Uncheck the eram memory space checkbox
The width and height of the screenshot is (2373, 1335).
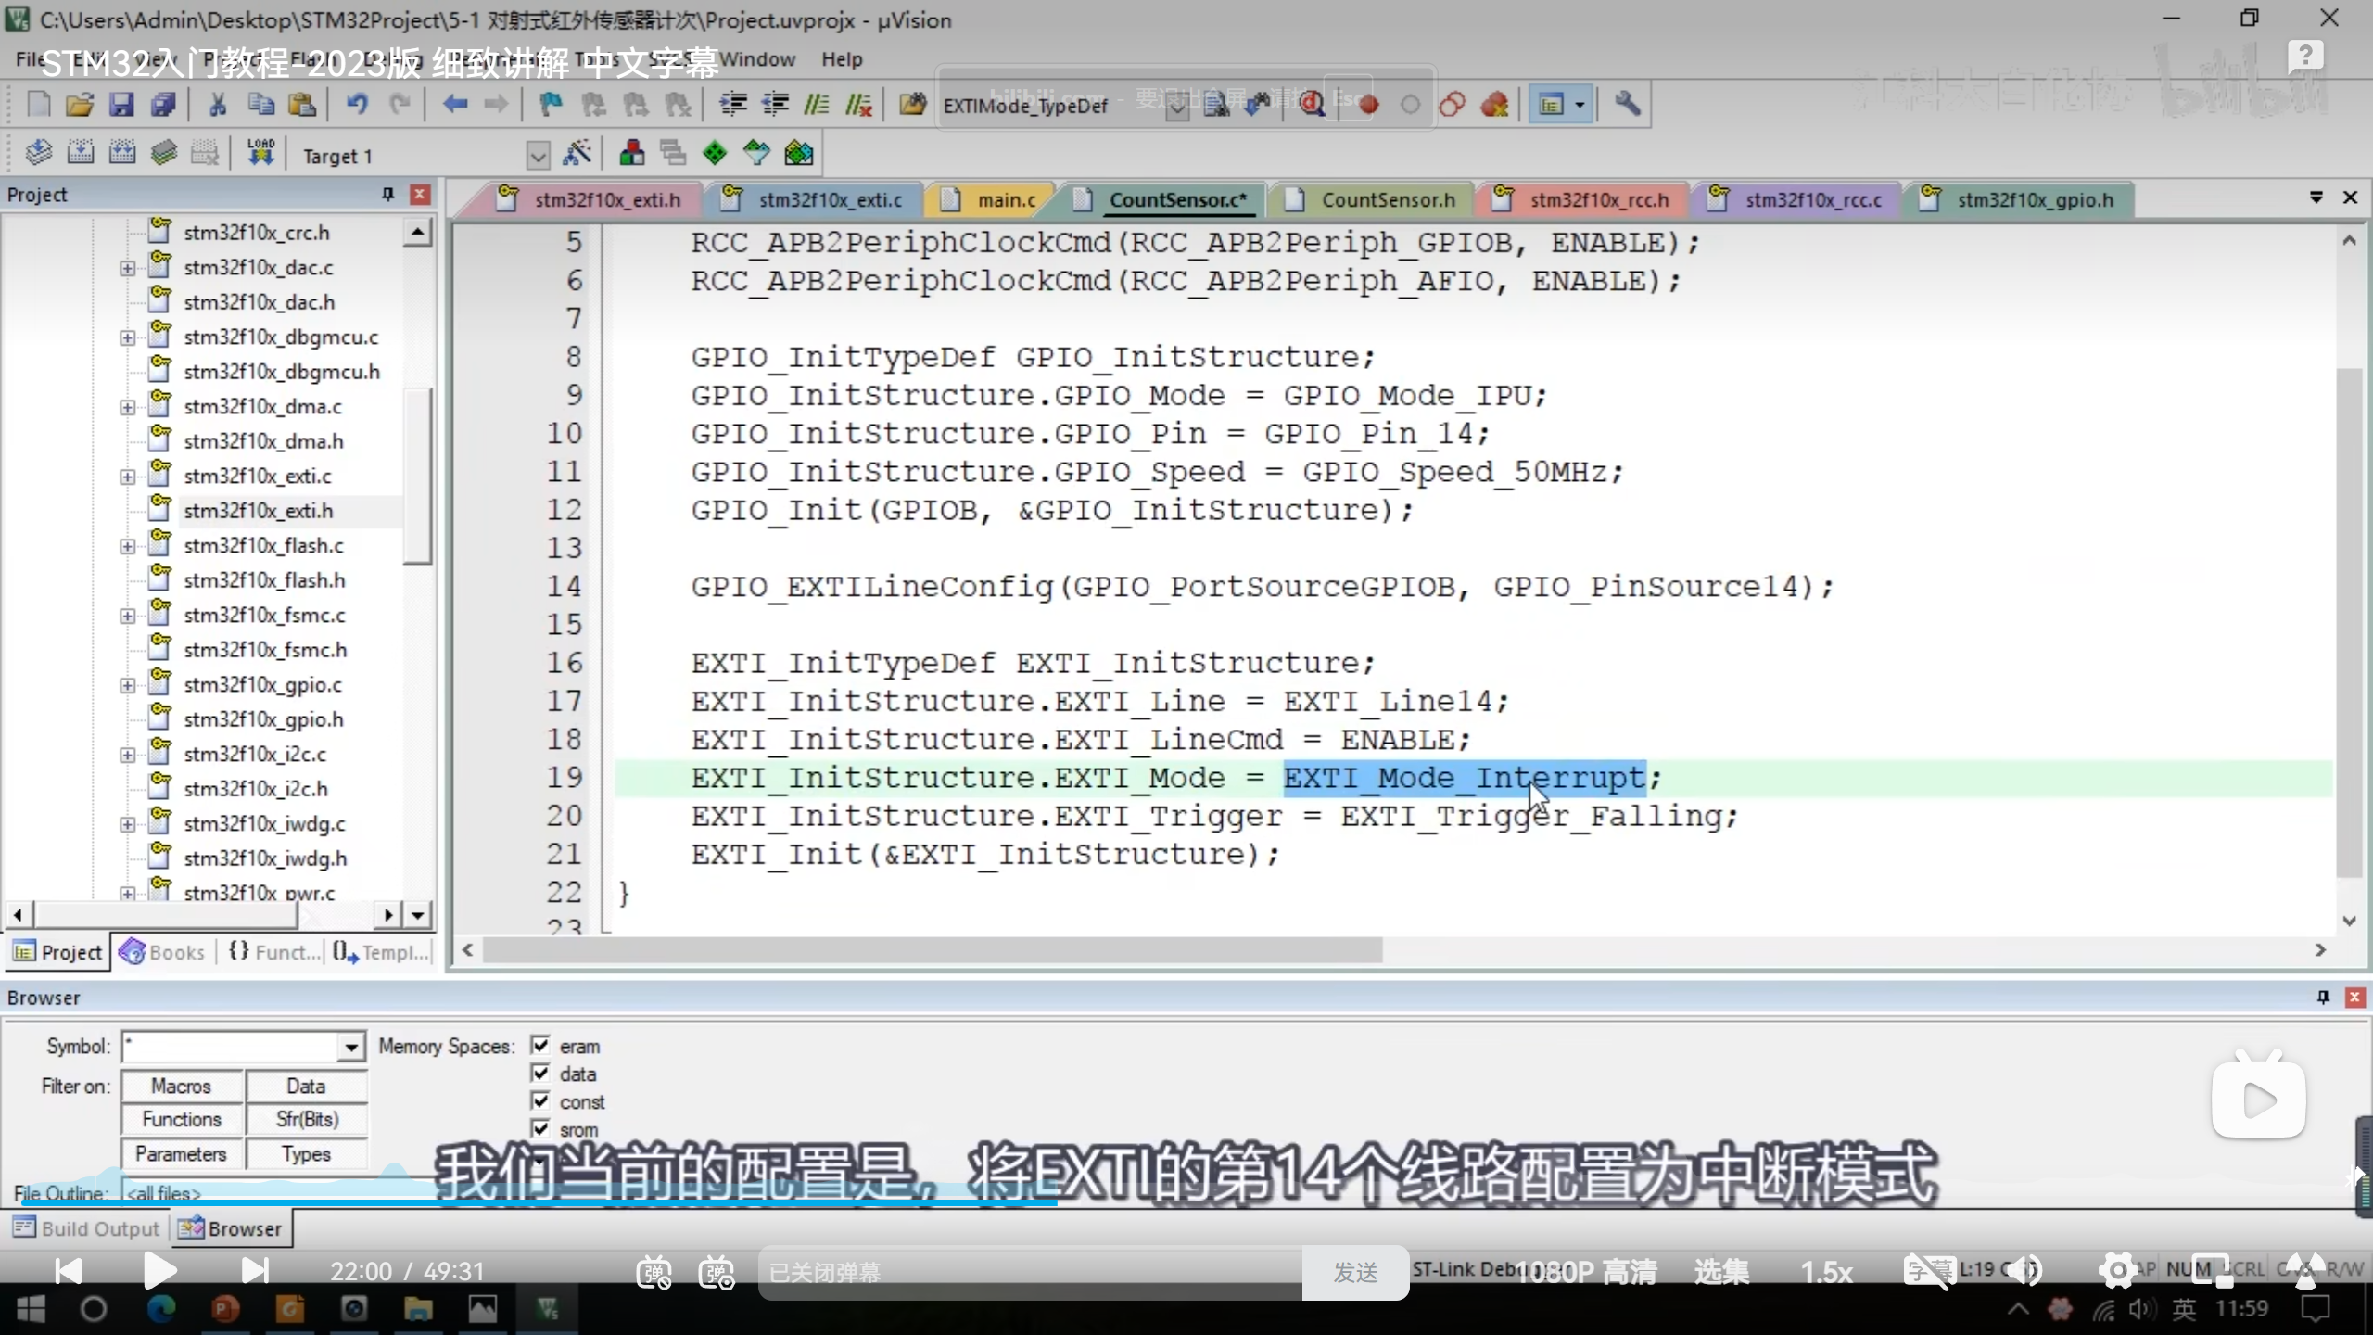pyautogui.click(x=541, y=1046)
